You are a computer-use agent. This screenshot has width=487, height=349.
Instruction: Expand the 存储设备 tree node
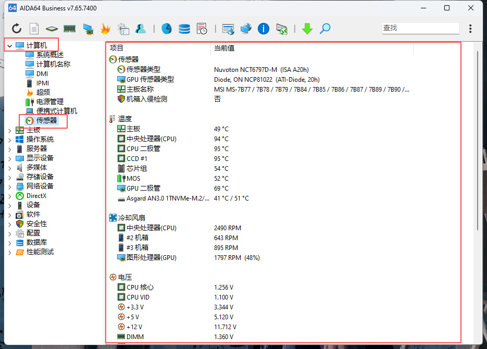tap(9, 177)
